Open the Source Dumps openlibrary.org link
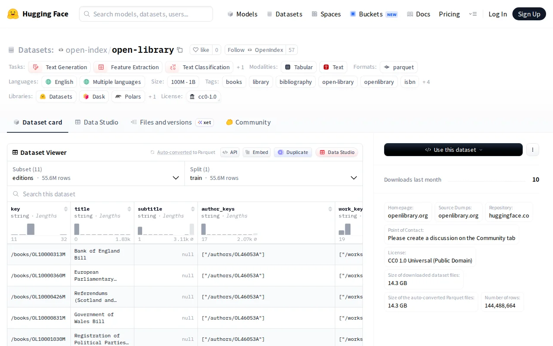This screenshot has height=346, width=553. tap(458, 215)
